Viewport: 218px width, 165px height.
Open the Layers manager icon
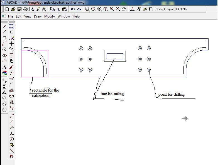151,9
